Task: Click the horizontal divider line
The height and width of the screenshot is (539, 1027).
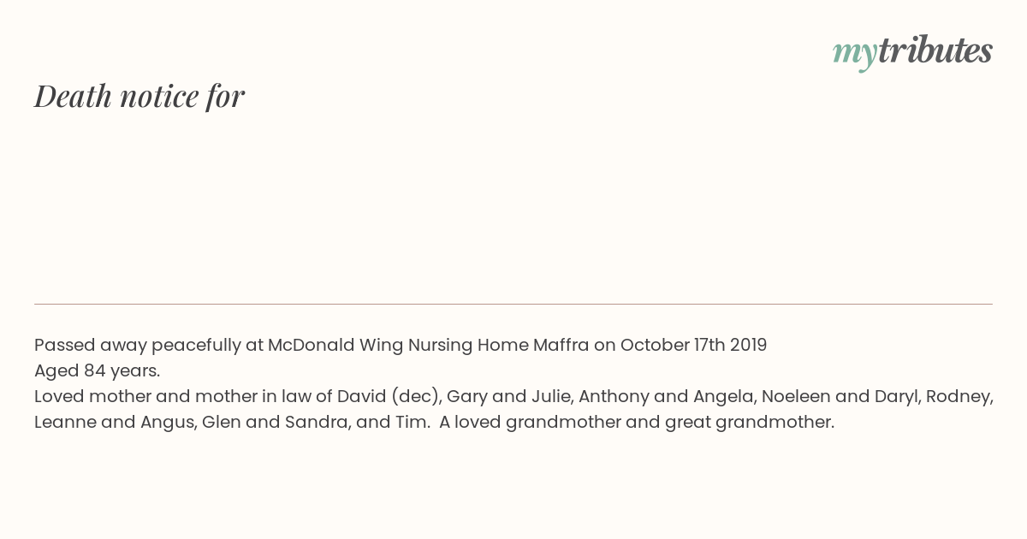Action: [x=513, y=304]
